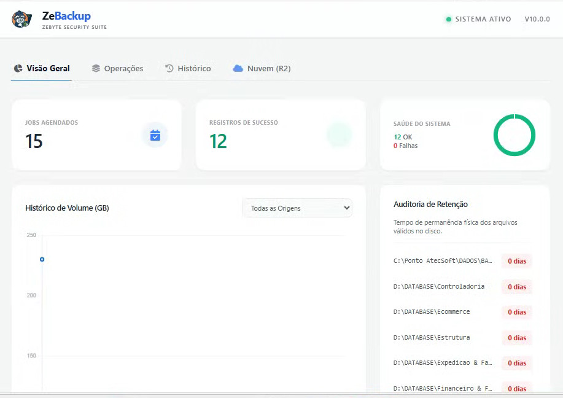Click the 0 dias badge for D:\DATABASE\Ecommerce
The image size is (563, 398).
tap(516, 312)
